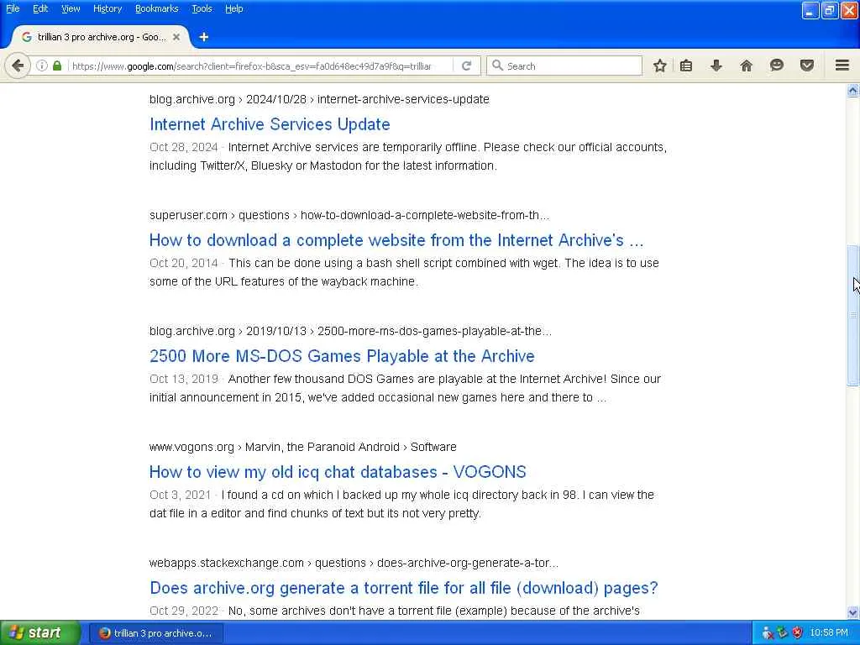Click the search magnifier icon in search box
Screen dimensions: 860x645
click(497, 66)
